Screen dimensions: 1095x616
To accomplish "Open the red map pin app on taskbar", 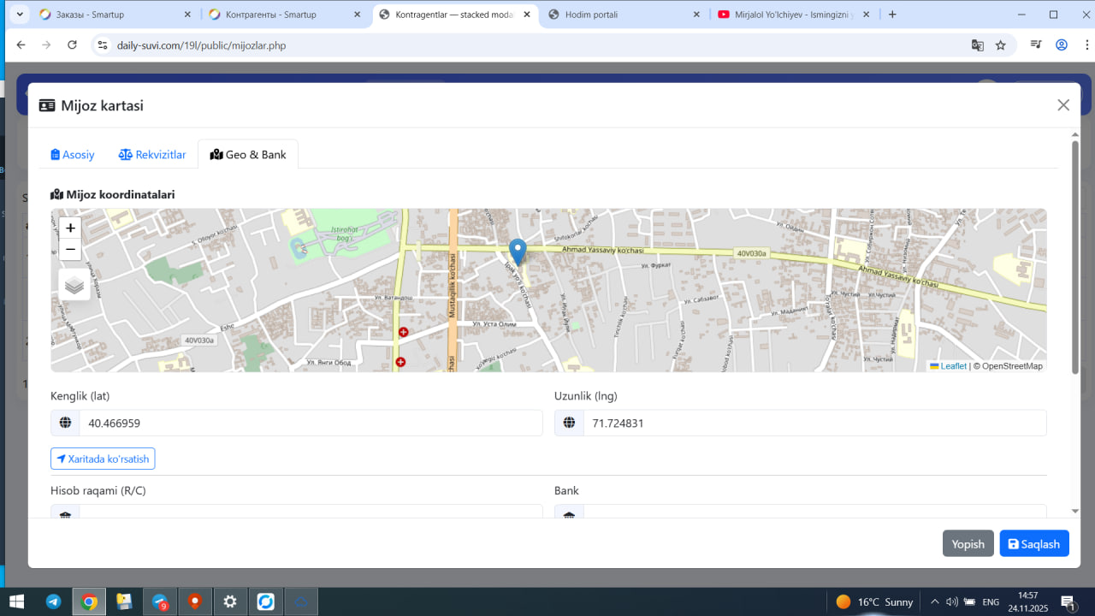I will point(195,601).
